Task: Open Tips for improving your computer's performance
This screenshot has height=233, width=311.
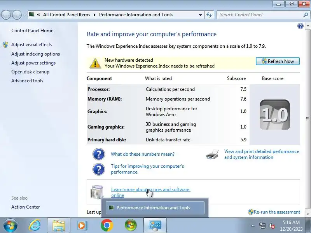Action: tap(147, 169)
